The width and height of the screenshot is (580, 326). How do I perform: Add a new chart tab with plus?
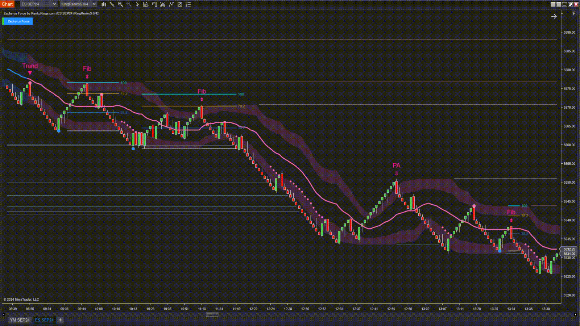pos(60,320)
